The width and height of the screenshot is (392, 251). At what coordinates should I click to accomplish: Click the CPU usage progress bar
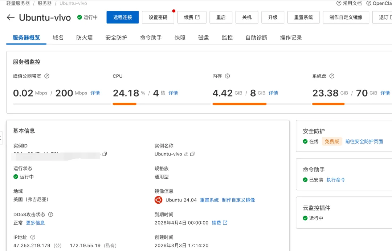[162, 104]
